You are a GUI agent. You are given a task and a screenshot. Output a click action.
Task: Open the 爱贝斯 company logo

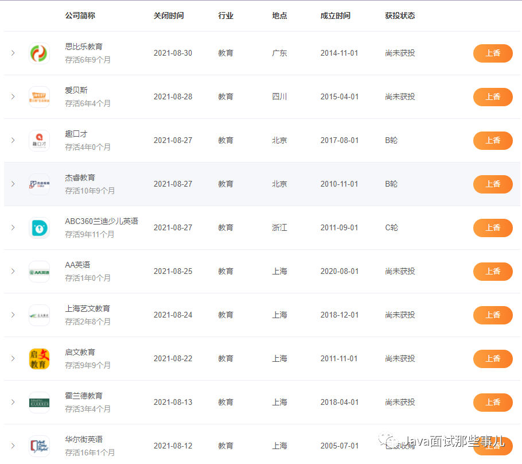coord(39,97)
